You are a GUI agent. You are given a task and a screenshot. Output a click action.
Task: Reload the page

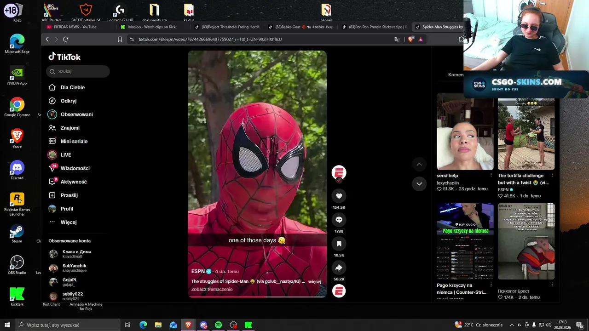65,39
